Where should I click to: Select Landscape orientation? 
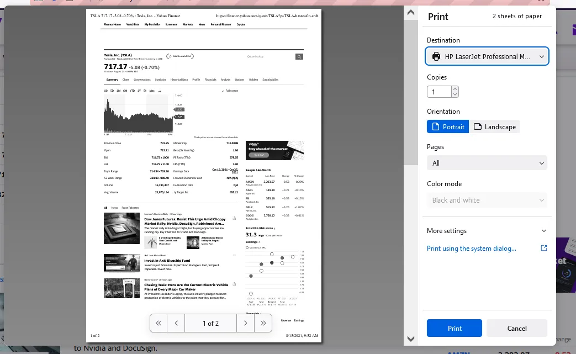point(494,126)
